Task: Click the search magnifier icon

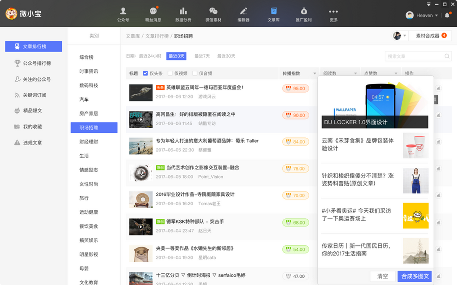Action: click(447, 56)
